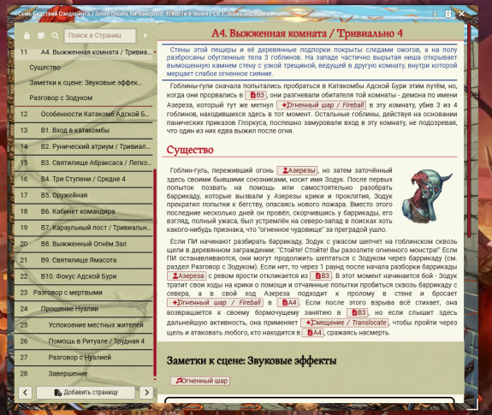The image size is (492, 415).
Task: Open page B3. Святилище Абраксаса
Action: pyautogui.click(x=84, y=163)
